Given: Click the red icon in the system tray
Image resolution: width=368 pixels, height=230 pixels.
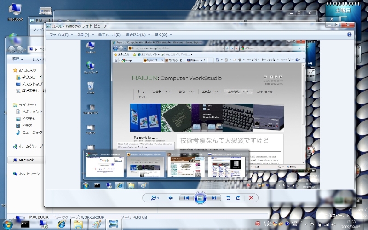Looking at the screenshot, I should point(258,224).
